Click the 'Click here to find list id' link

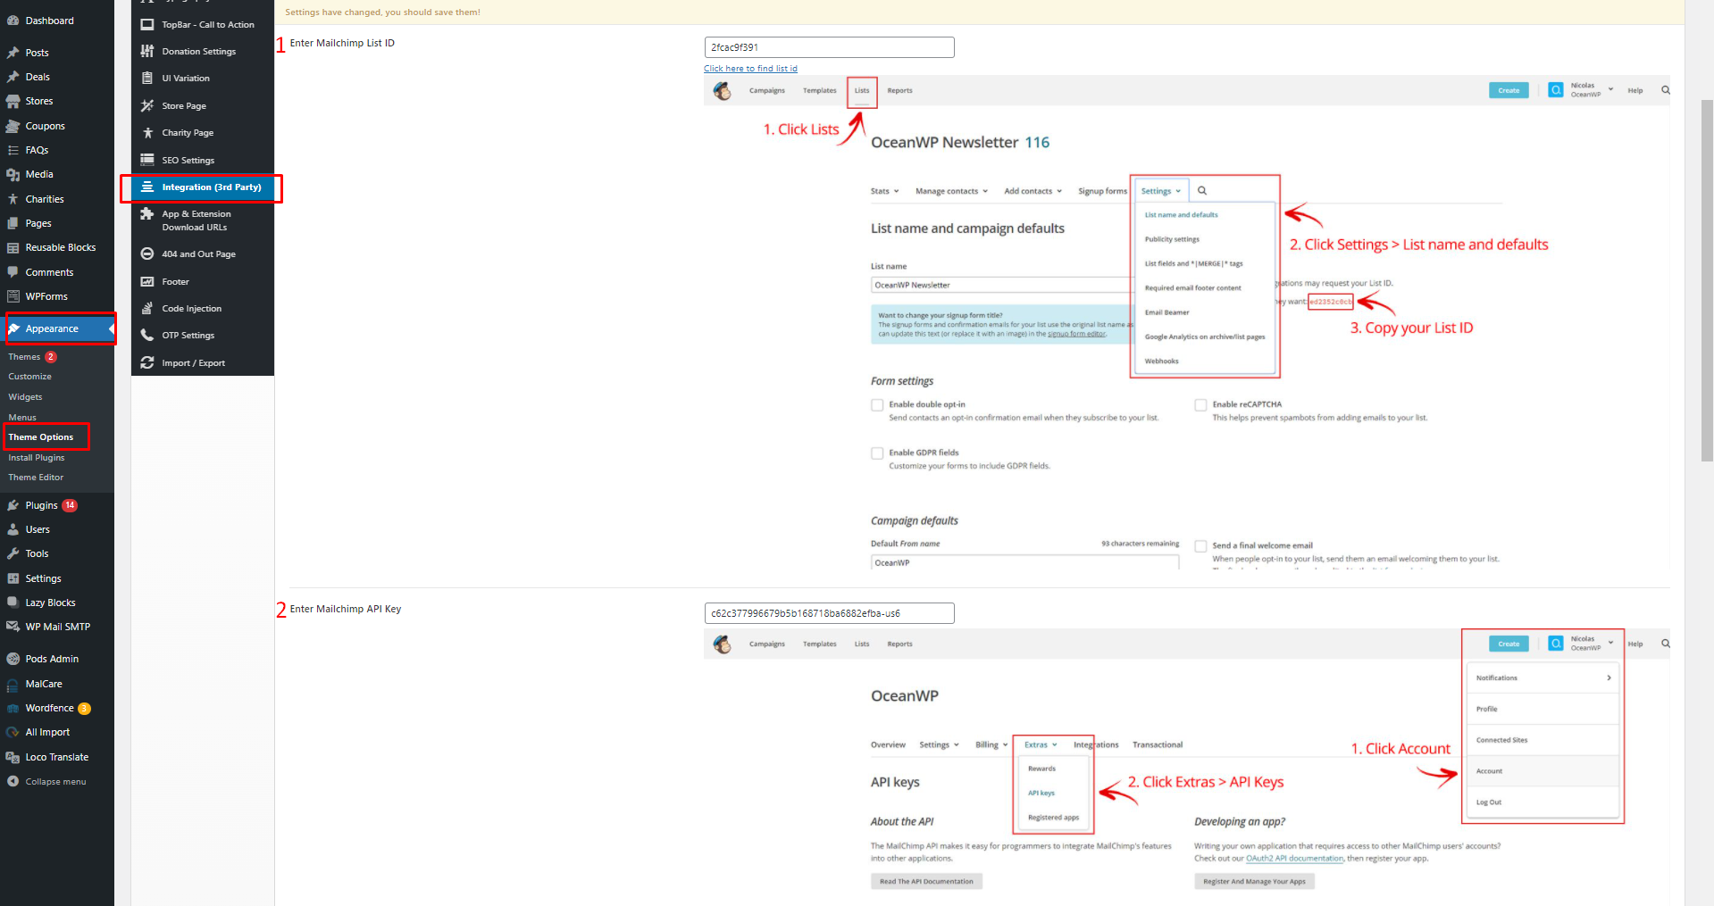[x=750, y=68]
